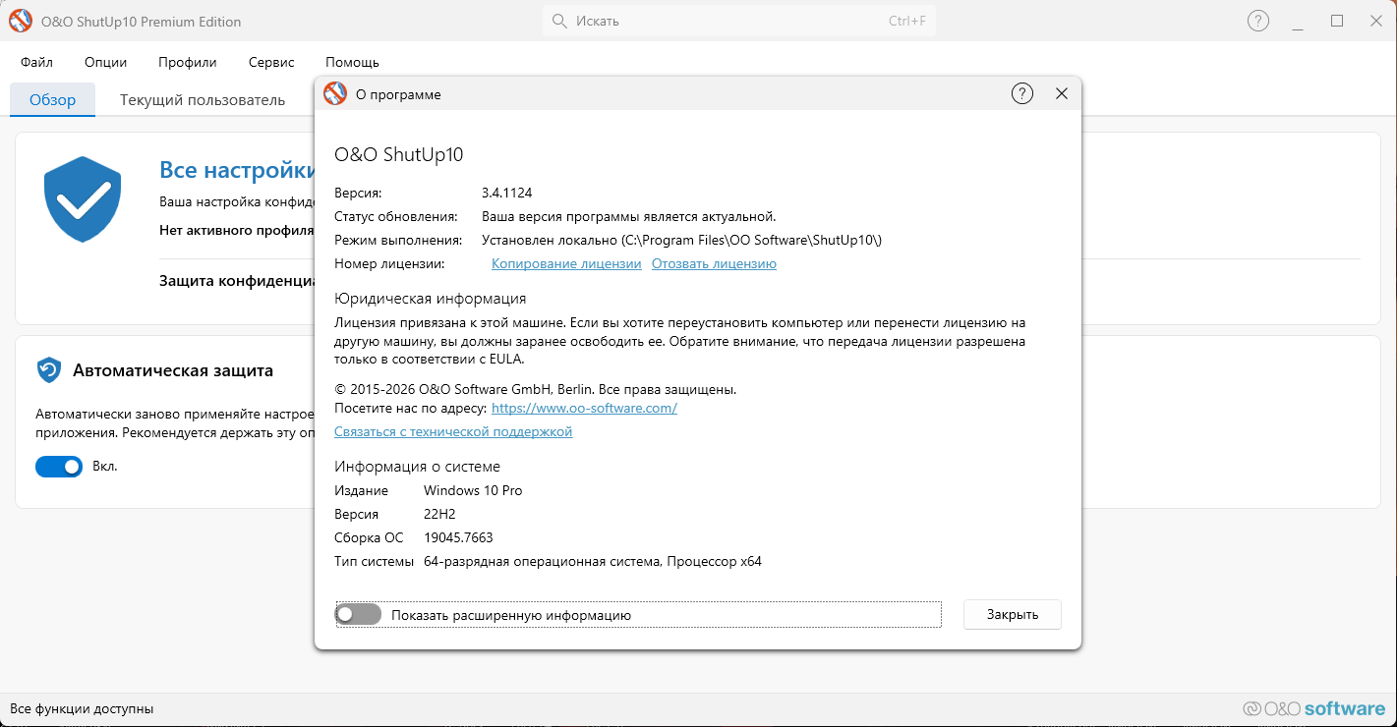Screen dimensions: 1397x727
Task: Click the O&O ShutUp10 logo in main title bar
Action: tap(21, 21)
